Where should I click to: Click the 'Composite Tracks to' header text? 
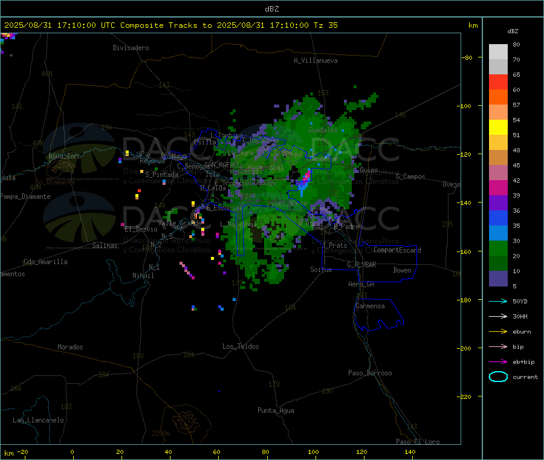[166, 25]
